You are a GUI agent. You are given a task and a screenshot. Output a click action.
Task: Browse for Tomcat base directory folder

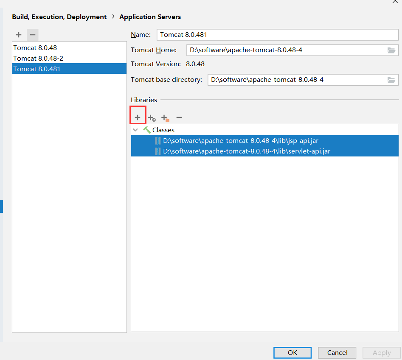391,80
